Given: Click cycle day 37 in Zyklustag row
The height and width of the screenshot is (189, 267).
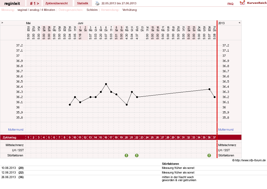Looking at the screenshot, I should click(214, 137).
